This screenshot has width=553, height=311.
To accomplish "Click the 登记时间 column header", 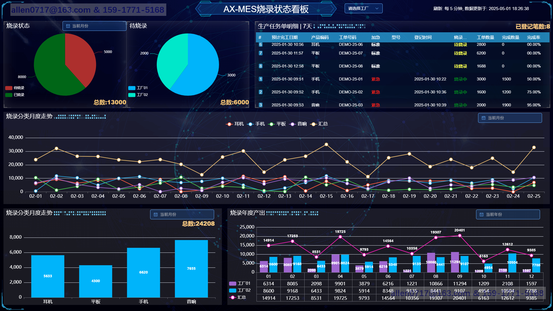I will click(423, 37).
